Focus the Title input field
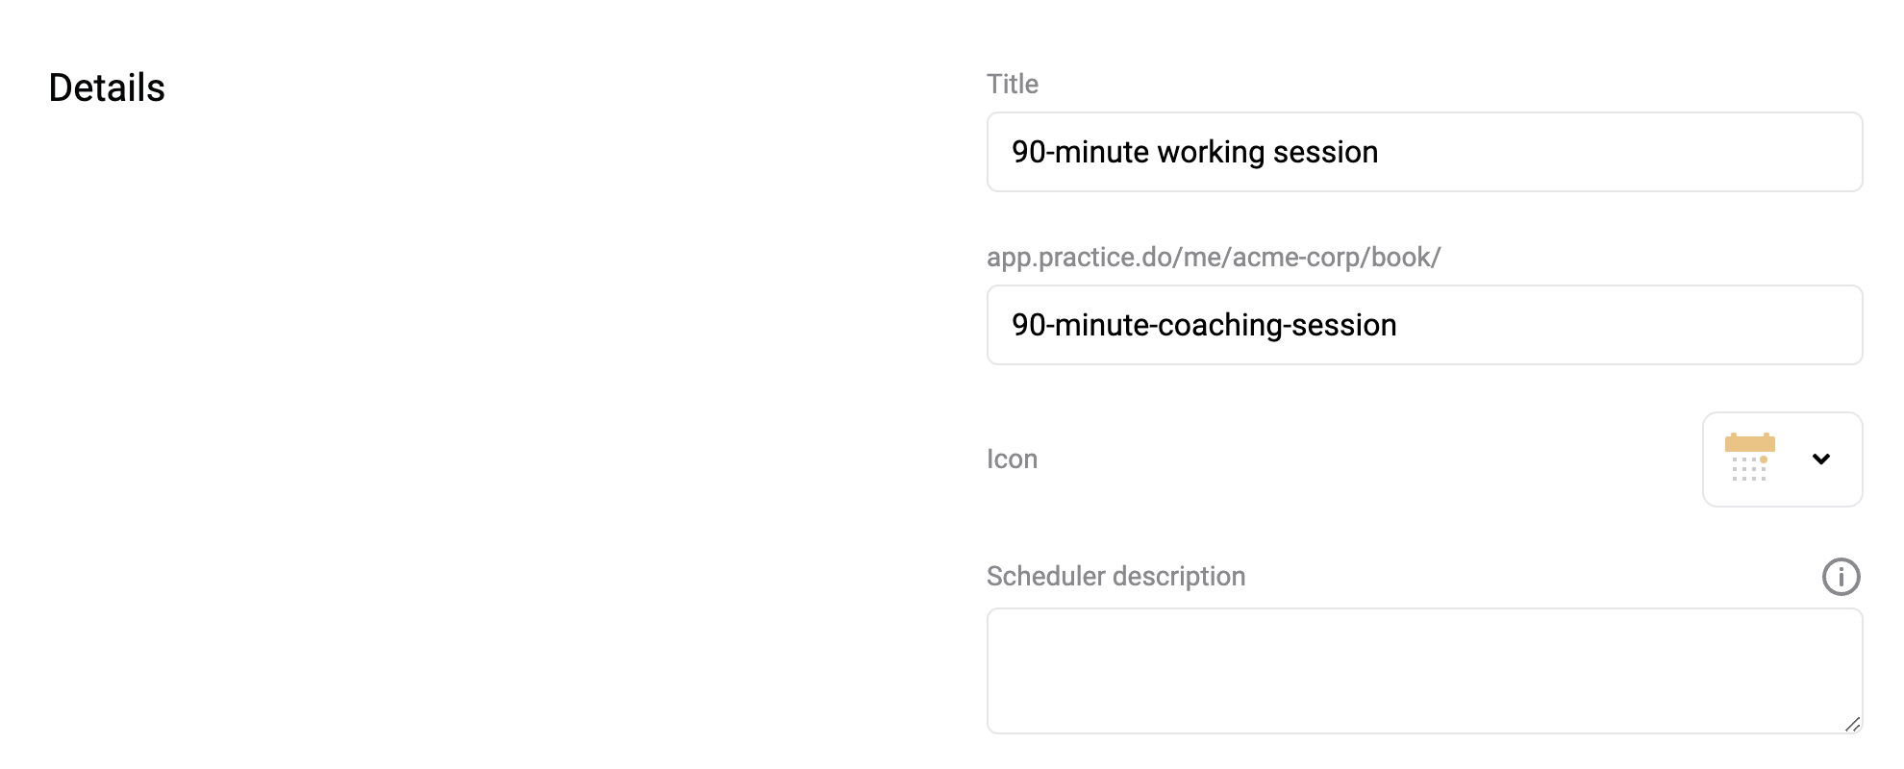The image size is (1904, 769). tap(1424, 152)
